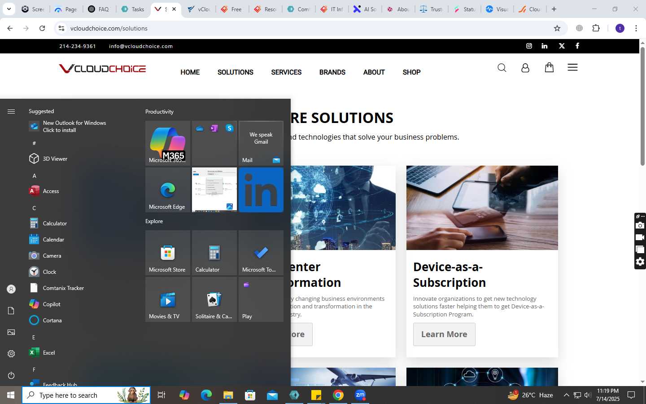Screen dimensions: 646x404
Task: Open BRANDS in site navigation
Action: [332, 72]
